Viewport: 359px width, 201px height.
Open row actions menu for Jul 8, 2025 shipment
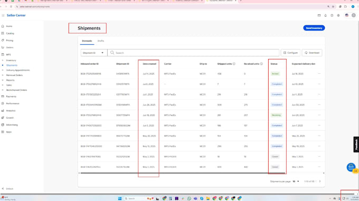pyautogui.click(x=319, y=84)
